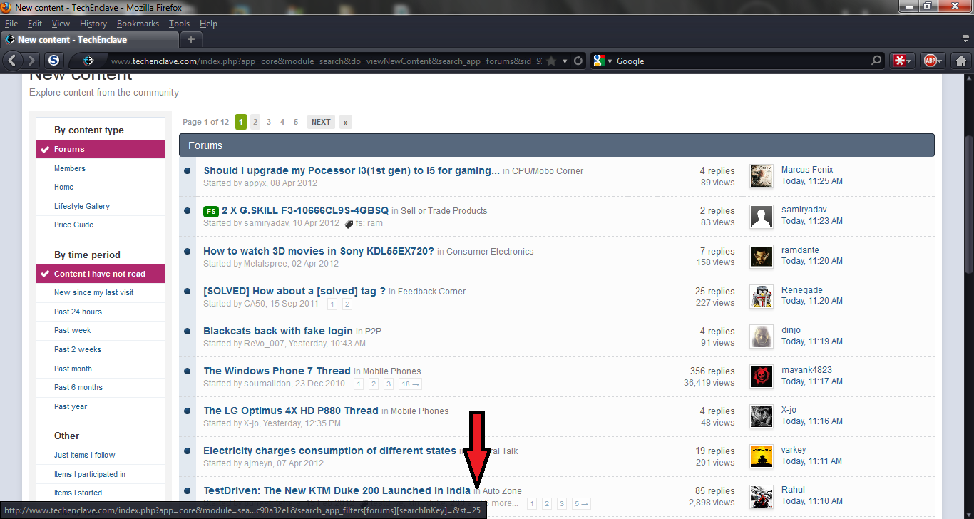The image size is (974, 519).
Task: Open the list-all-tabs dropdown at the tab bar's end
Action: tap(965, 37)
